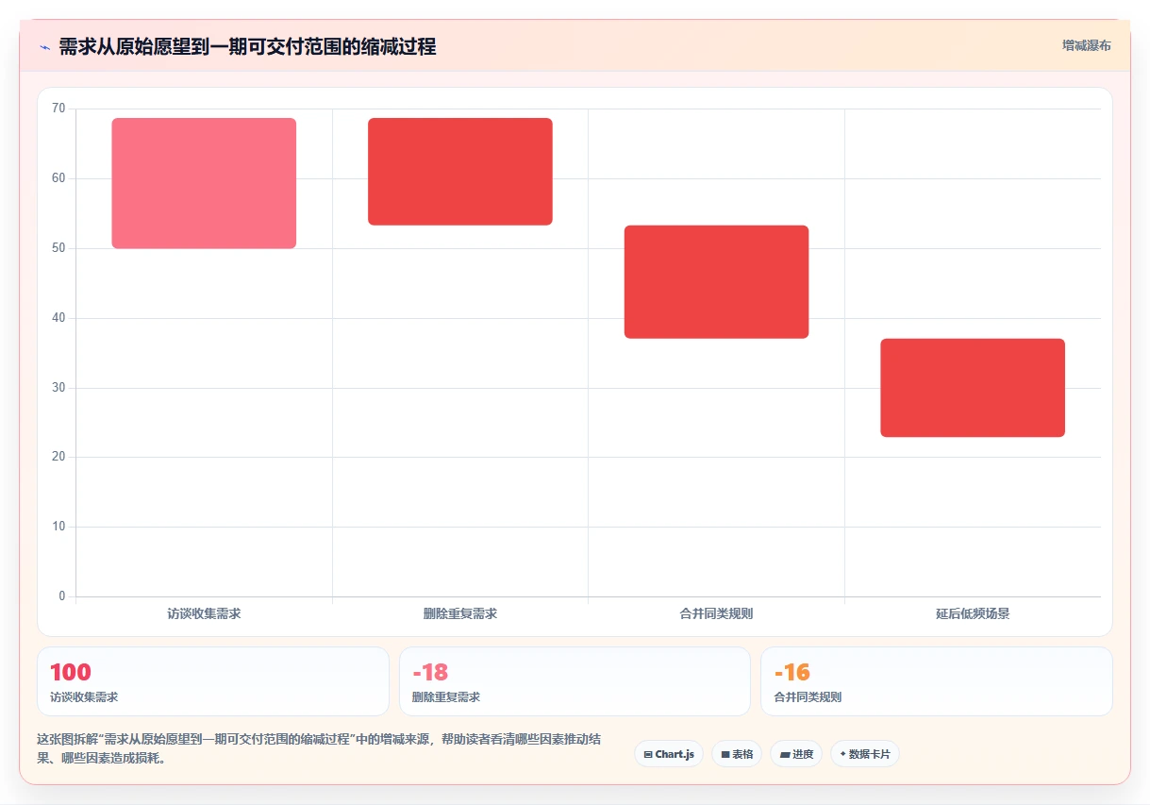Click the 合并同类规则 x-axis label
Viewport: 1150px width, 805px height.
(716, 613)
